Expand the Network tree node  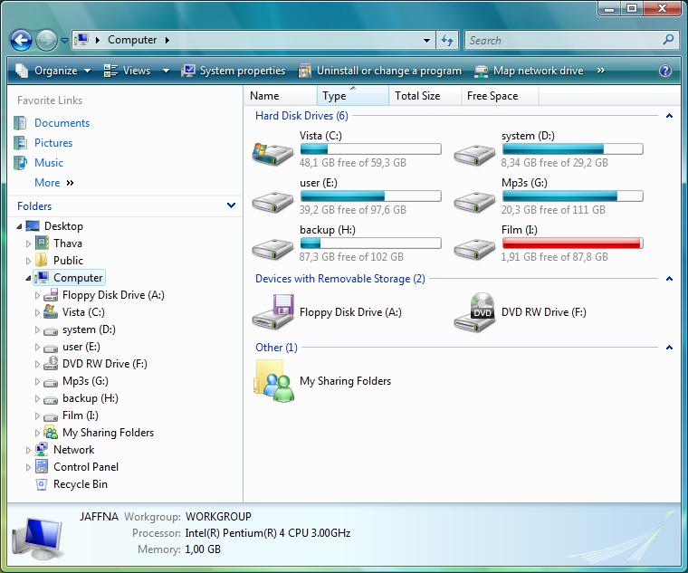click(29, 450)
